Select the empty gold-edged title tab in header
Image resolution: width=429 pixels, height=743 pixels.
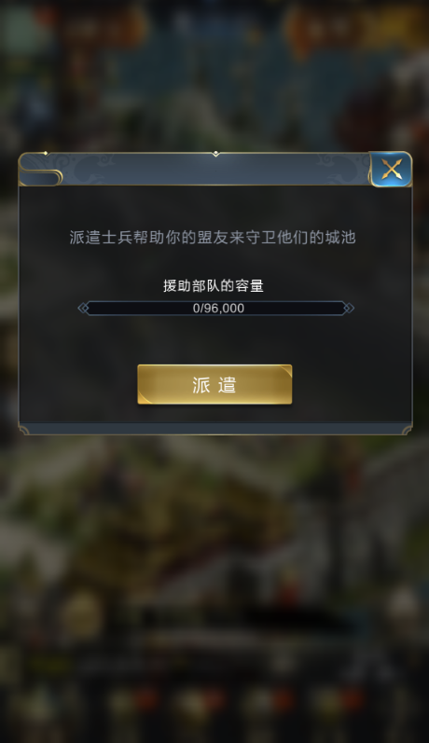[40, 178]
